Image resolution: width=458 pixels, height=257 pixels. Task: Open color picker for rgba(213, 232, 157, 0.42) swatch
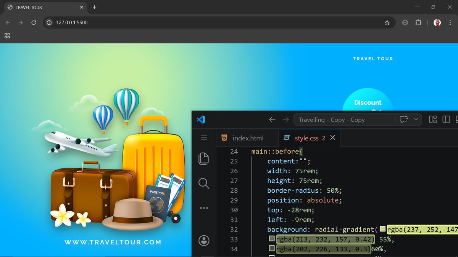tap(272, 239)
